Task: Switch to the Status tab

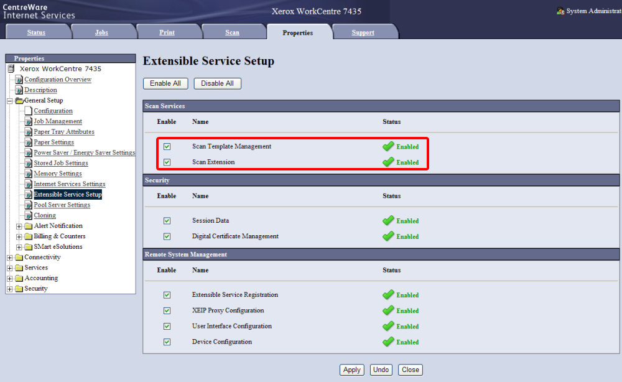Action: [36, 32]
